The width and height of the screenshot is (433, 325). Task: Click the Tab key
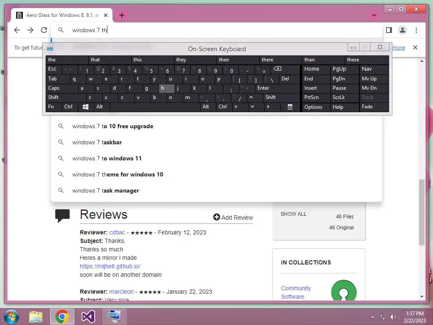coord(58,79)
